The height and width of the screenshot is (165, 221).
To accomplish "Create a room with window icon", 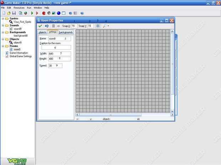I will click(64, 13).
